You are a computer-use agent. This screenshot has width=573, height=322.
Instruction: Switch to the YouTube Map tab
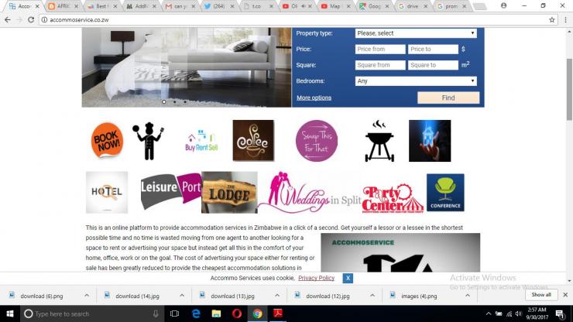click(335, 6)
